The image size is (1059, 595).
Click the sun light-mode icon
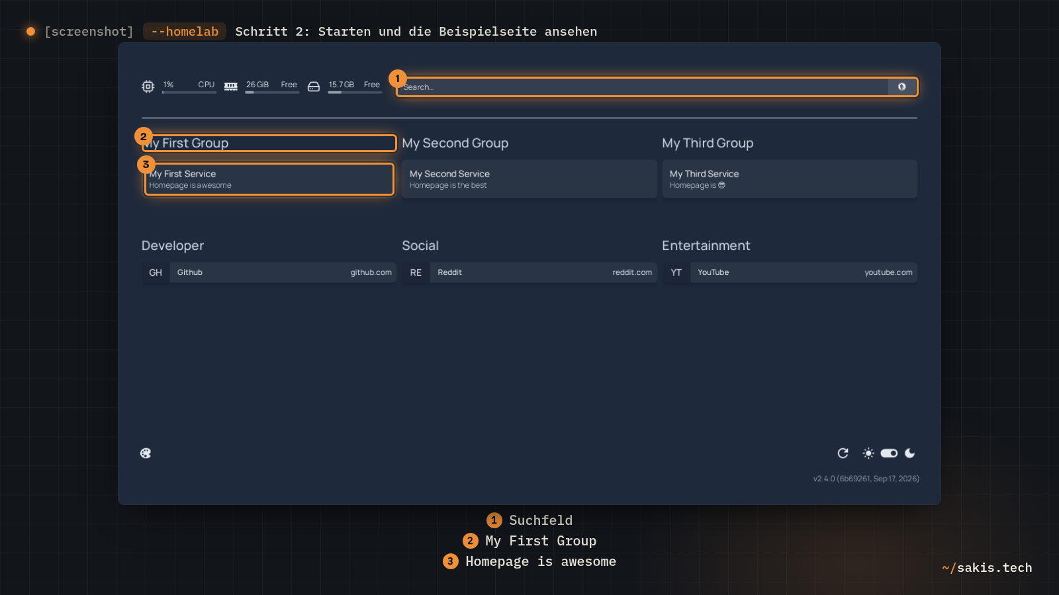click(x=868, y=453)
